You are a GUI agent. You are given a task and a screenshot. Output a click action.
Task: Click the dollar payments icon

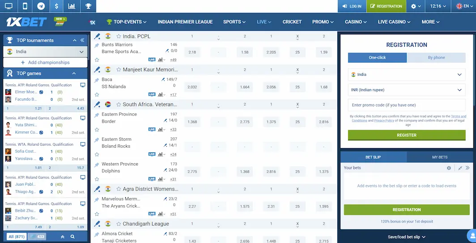(x=56, y=6)
